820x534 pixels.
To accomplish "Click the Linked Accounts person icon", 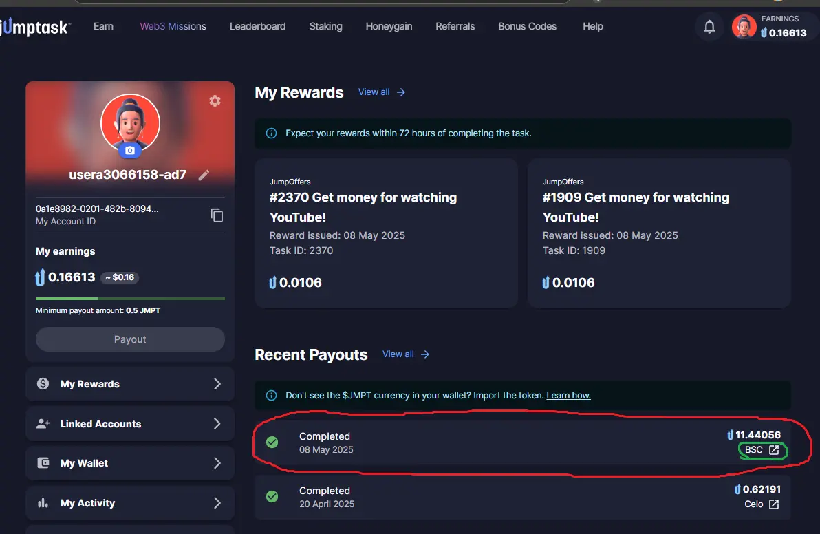I will 43,424.
